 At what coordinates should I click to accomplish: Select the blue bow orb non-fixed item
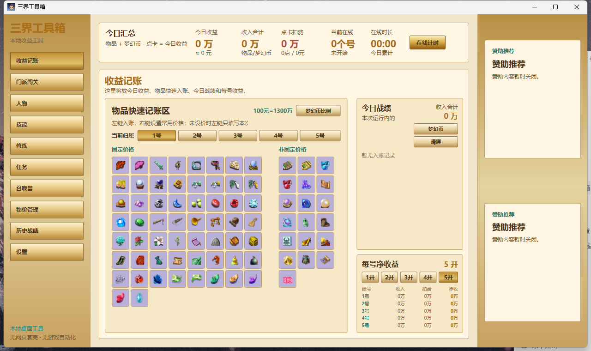pyautogui.click(x=326, y=165)
